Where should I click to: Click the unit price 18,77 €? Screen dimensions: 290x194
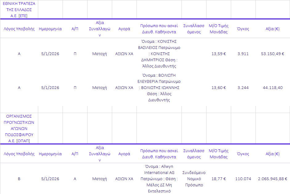[219, 179]
